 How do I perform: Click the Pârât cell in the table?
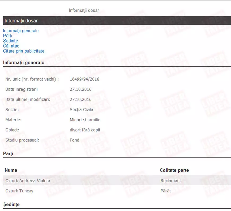[165, 191]
